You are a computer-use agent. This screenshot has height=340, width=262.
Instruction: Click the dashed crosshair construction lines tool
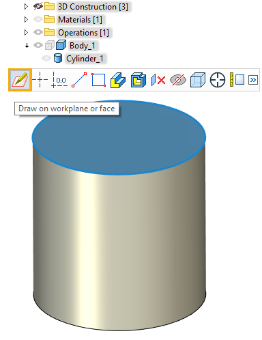coord(40,80)
